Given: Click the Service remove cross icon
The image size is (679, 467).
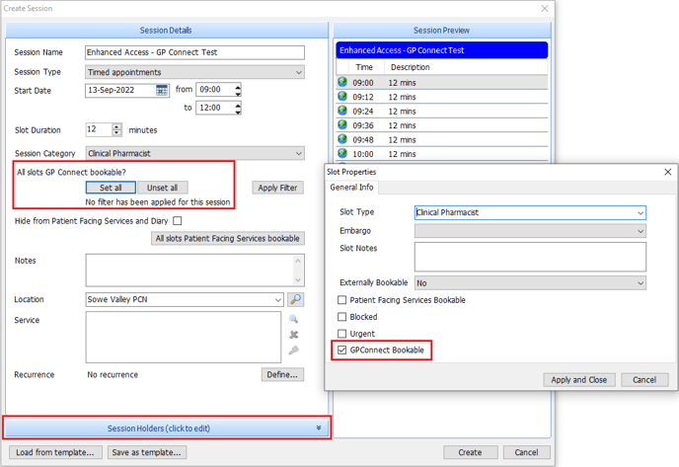Looking at the screenshot, I should 294,336.
